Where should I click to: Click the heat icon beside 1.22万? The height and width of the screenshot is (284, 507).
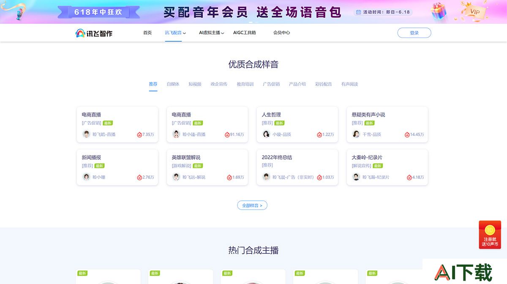(x=319, y=134)
